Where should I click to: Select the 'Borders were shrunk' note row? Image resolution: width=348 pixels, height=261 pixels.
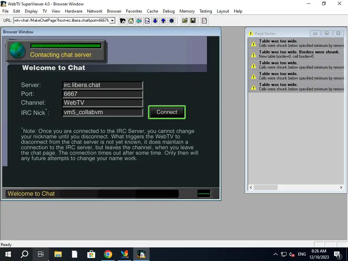296,54
